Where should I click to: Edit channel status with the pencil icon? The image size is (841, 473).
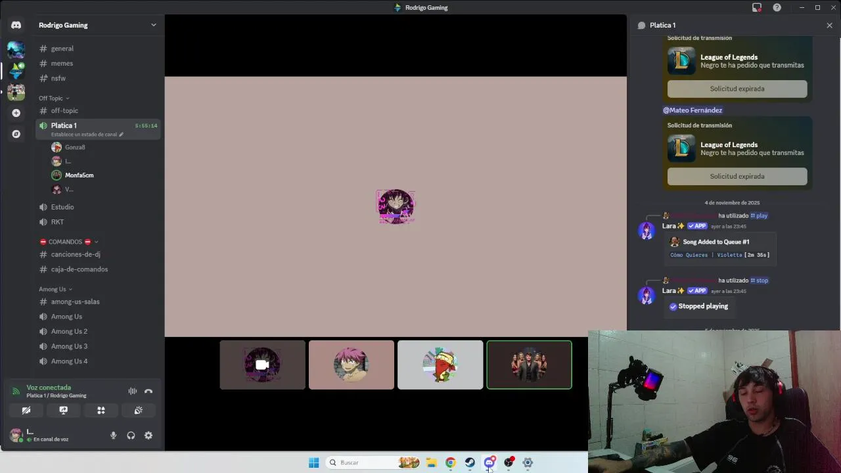(x=121, y=135)
